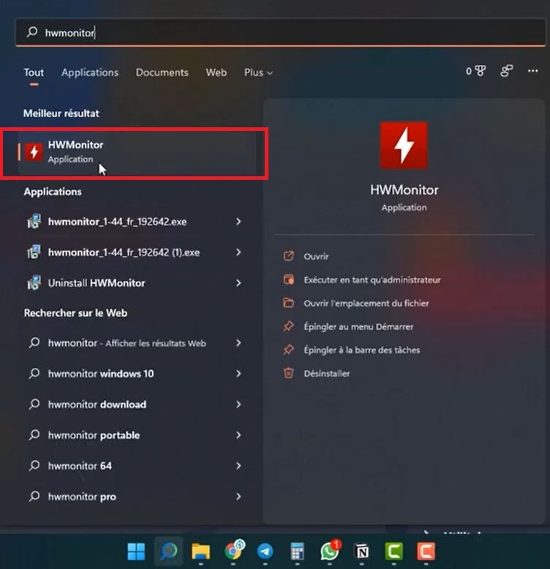
Task: Expand chevron for hwmonitor_1-44_fr_192642 (1).exe
Action: [x=238, y=252]
